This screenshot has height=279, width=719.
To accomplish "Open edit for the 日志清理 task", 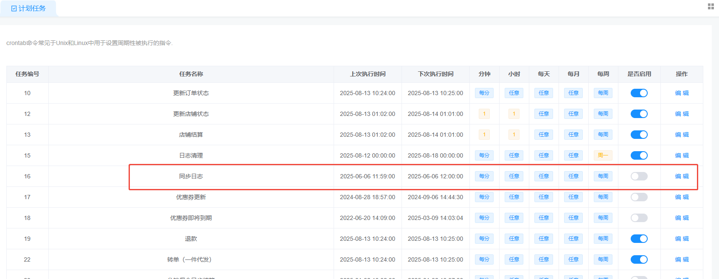I will 682,155.
